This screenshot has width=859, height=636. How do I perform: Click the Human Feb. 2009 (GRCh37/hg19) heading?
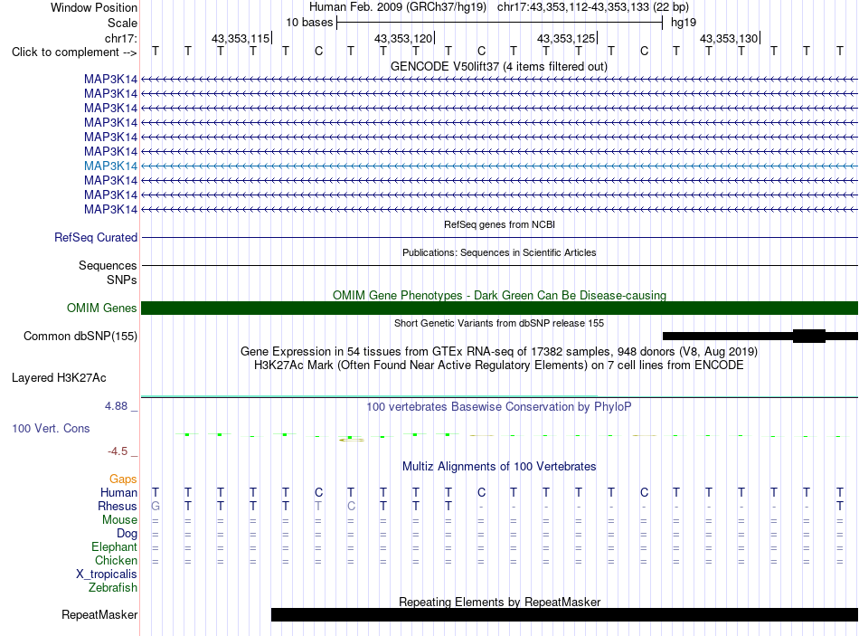pos(398,7)
